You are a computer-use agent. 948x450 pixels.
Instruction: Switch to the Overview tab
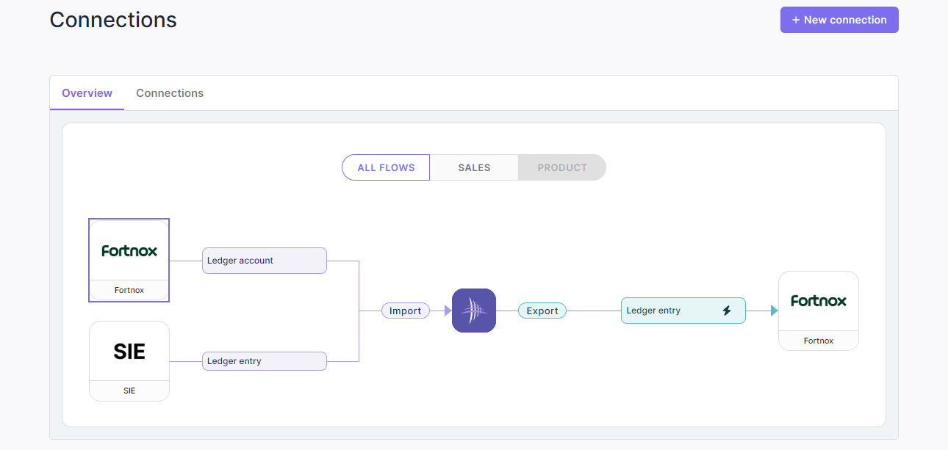pyautogui.click(x=87, y=93)
